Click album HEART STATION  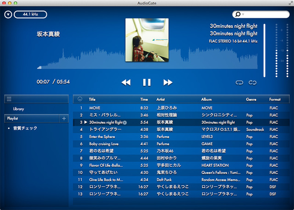(x=215, y=166)
